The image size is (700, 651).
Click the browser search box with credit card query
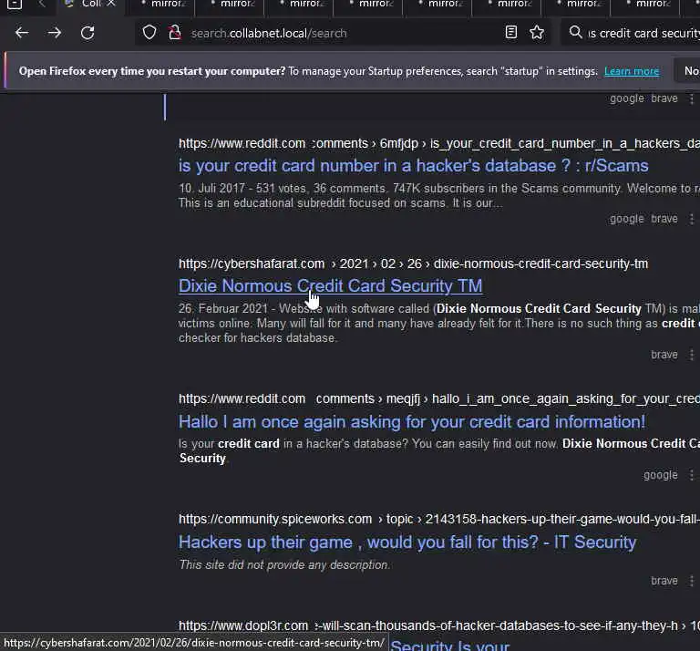pyautogui.click(x=643, y=33)
